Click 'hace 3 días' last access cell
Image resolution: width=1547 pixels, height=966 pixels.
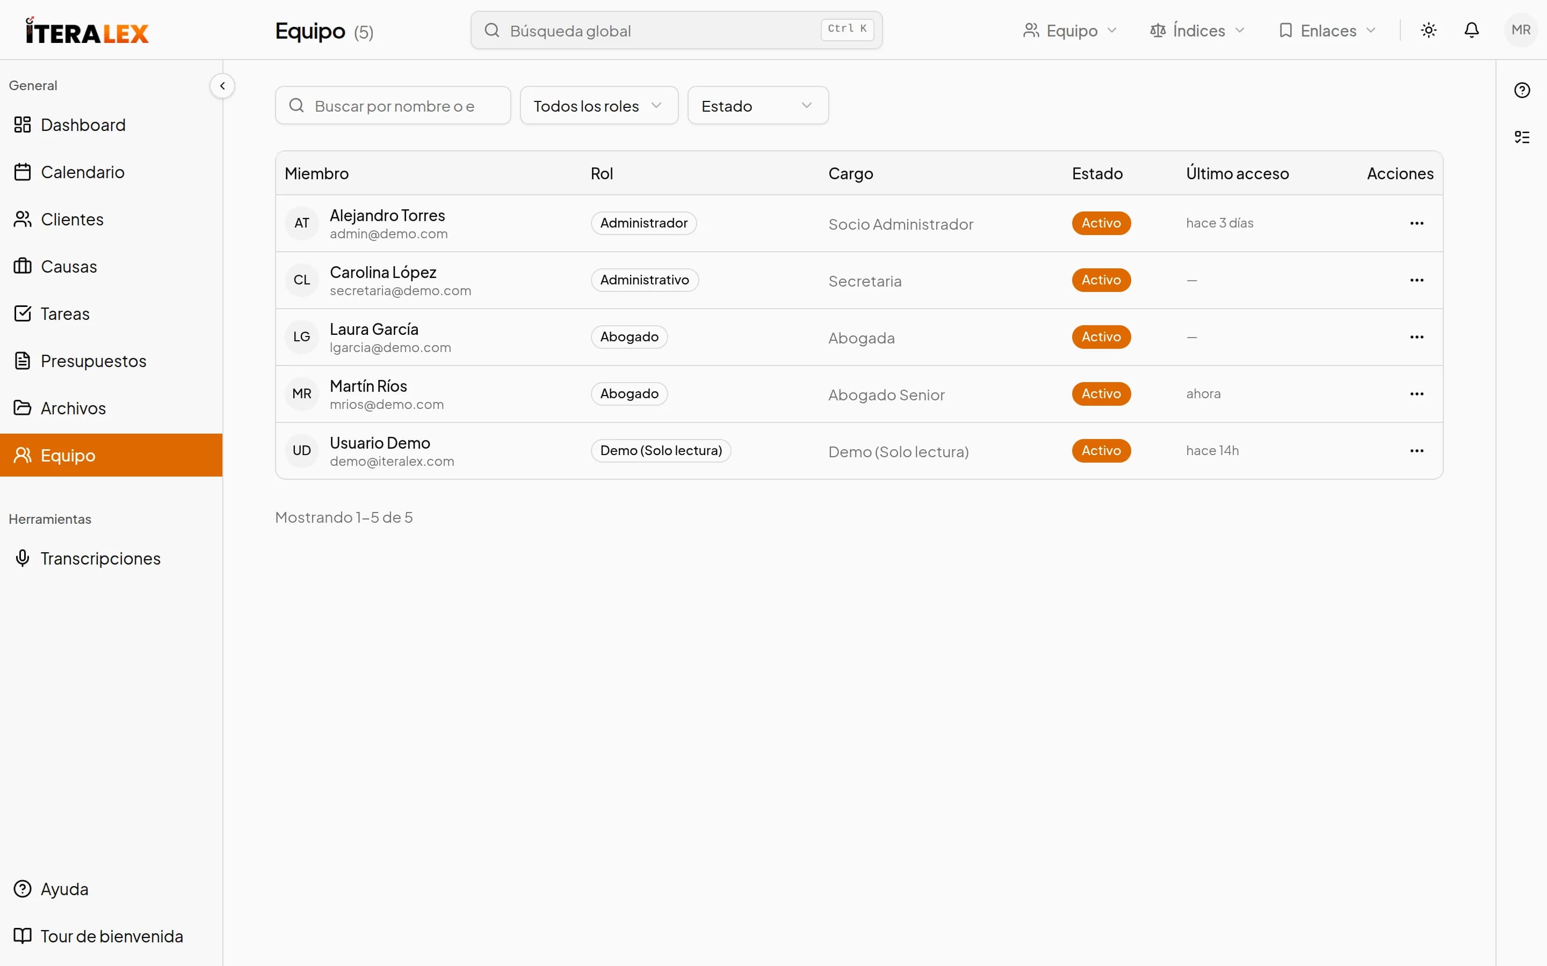[x=1220, y=223]
